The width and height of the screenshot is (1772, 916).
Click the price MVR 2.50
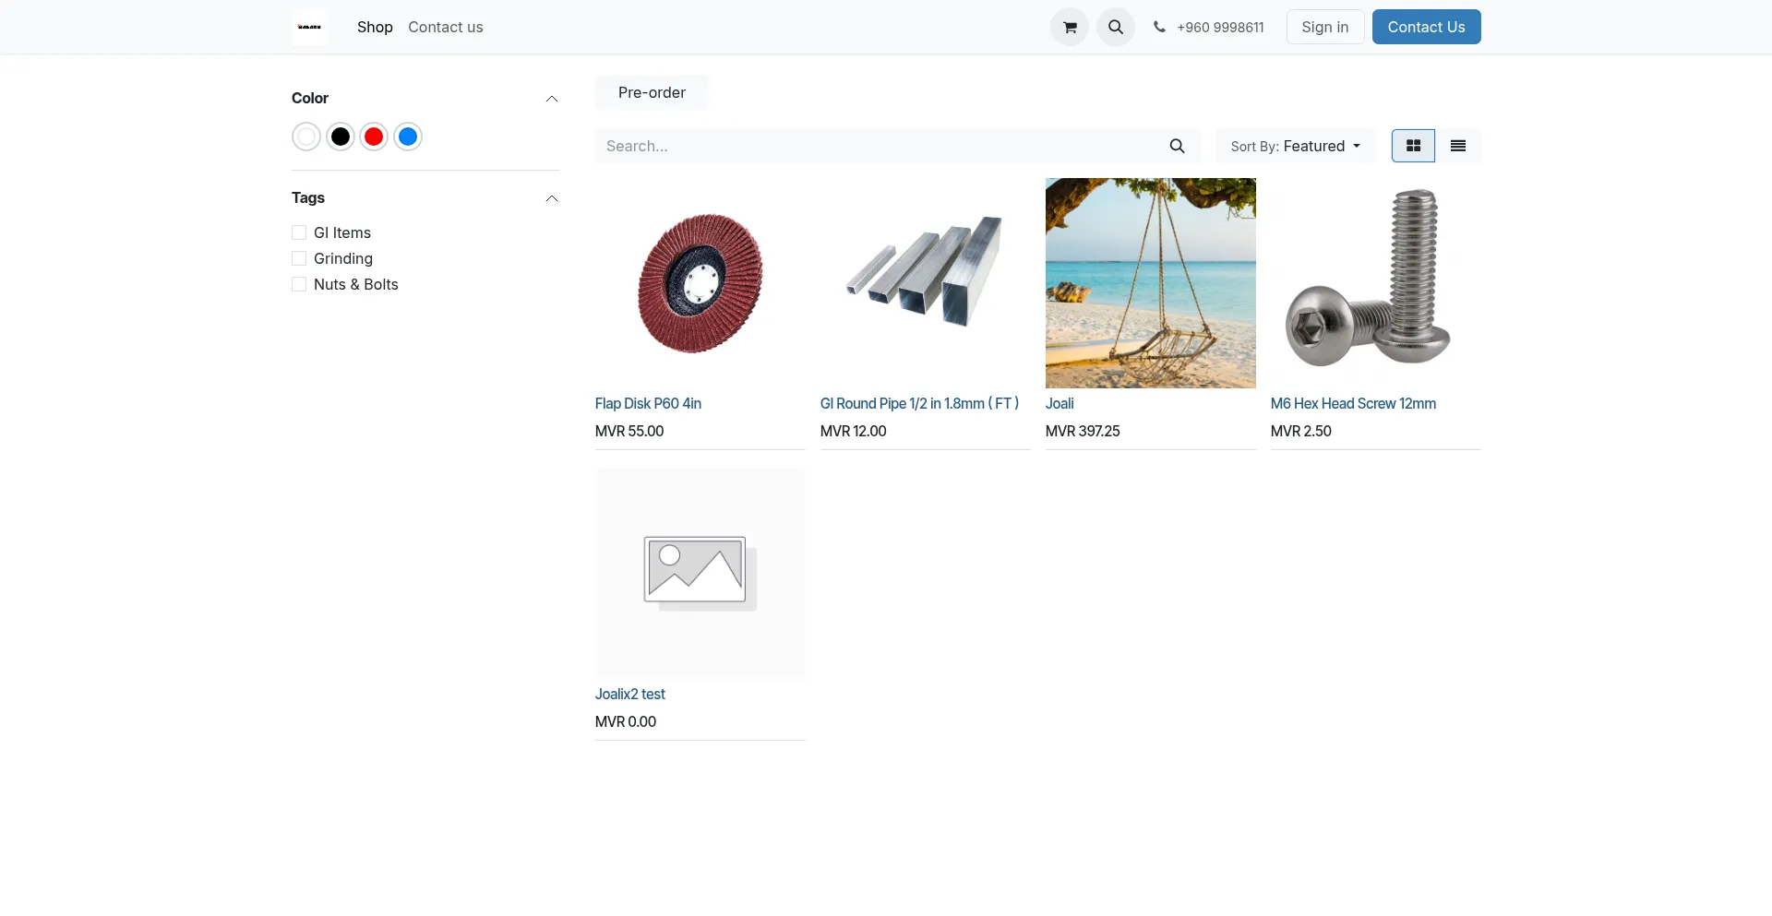click(x=1300, y=431)
